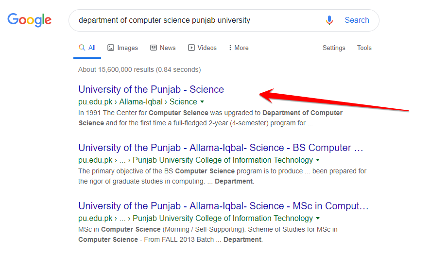Click inside the search query text field
Screen dimensions: 448x253
(194, 20)
